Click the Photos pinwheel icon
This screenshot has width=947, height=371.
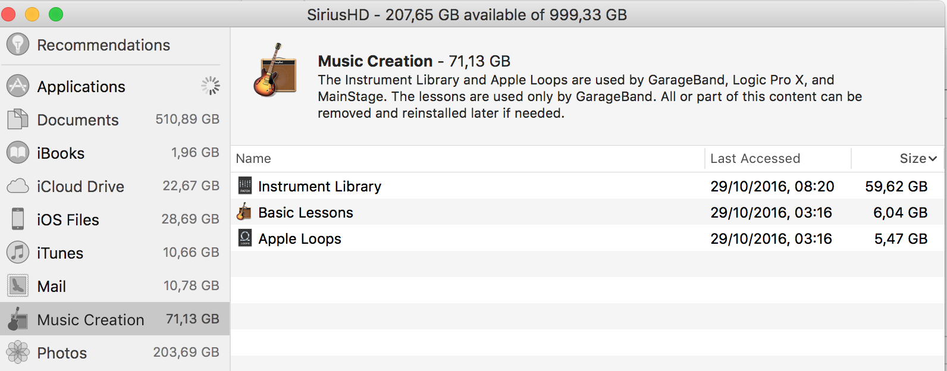(18, 353)
